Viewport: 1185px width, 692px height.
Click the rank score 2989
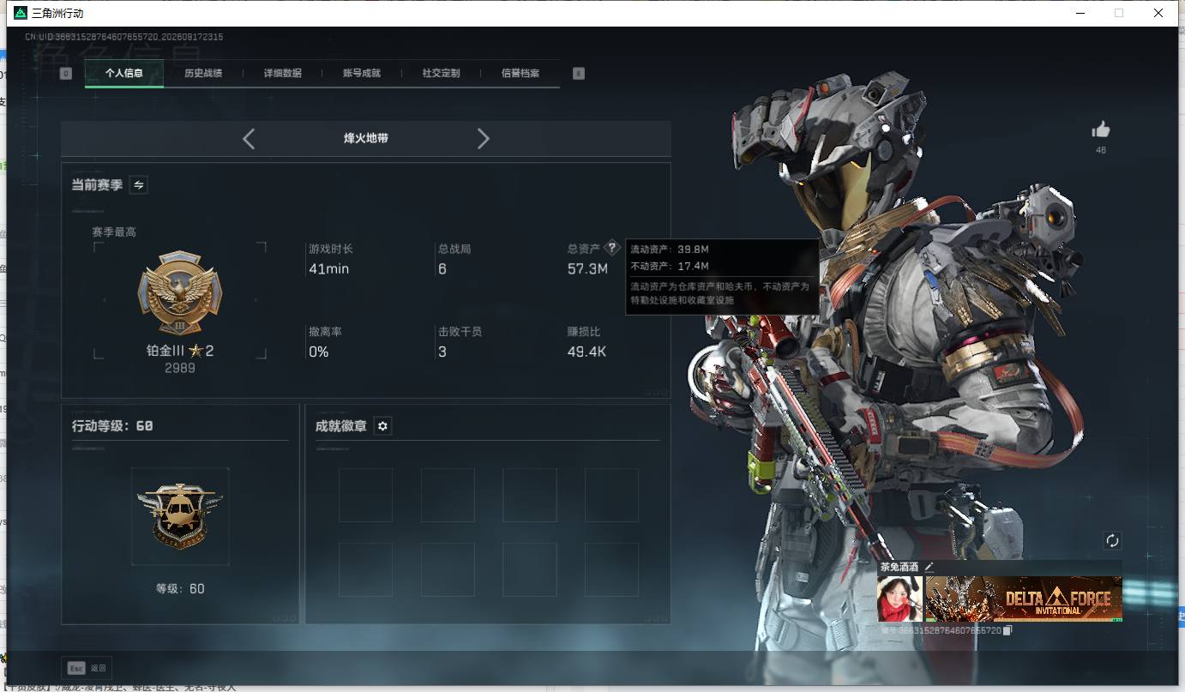click(x=180, y=368)
